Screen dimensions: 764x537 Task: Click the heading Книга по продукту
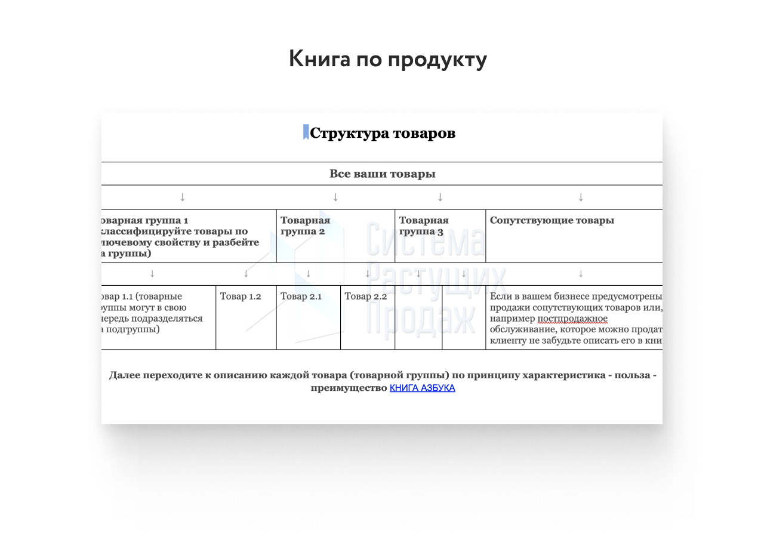pos(388,59)
